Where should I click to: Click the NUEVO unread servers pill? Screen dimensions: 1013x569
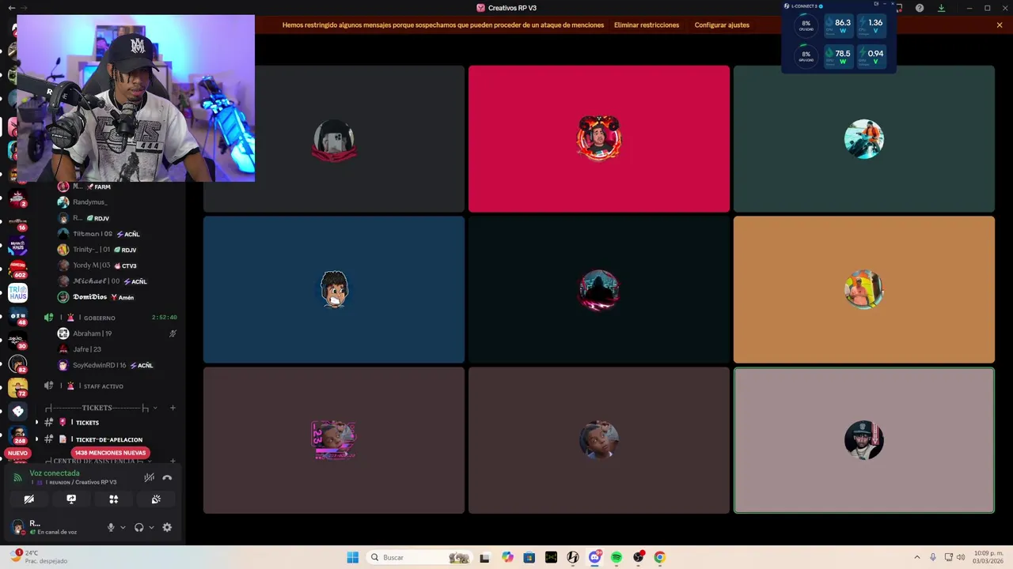pos(17,453)
